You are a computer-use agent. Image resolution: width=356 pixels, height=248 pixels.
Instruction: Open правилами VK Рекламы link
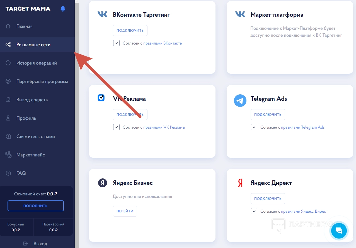(164, 127)
